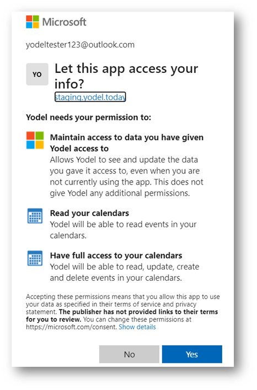Click the YO app avatar icon
The width and height of the screenshot is (257, 390).
point(38,74)
